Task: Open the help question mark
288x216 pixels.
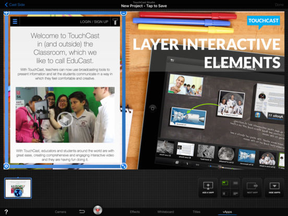Action: (6, 212)
